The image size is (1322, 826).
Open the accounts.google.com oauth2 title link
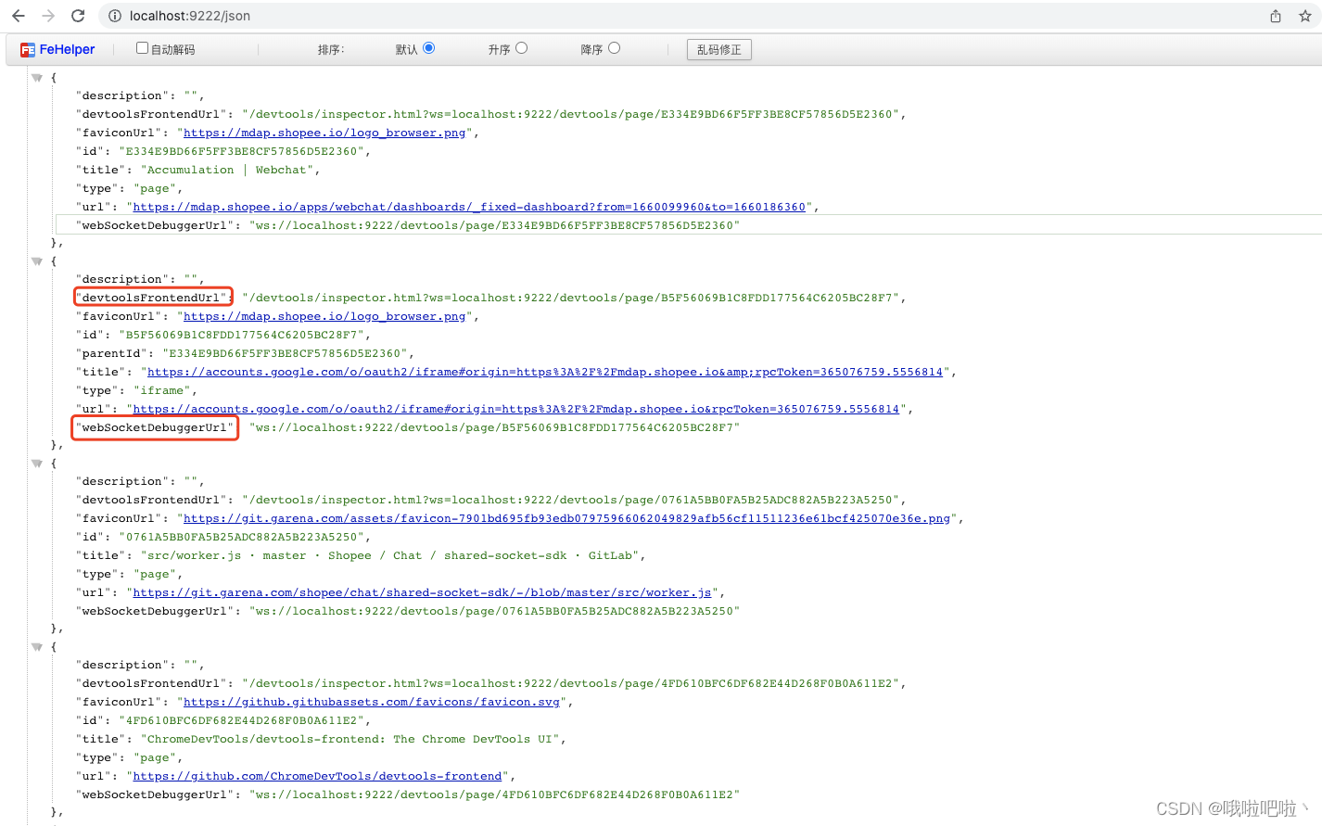(x=545, y=372)
